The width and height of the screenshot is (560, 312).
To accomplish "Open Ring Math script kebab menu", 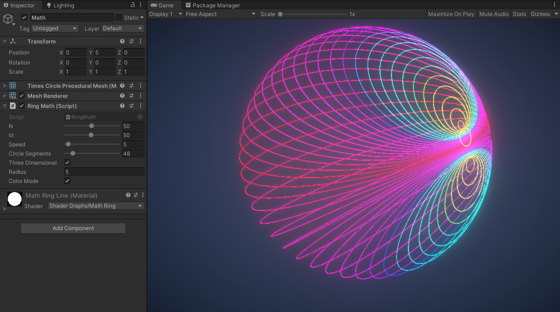I will (141, 106).
